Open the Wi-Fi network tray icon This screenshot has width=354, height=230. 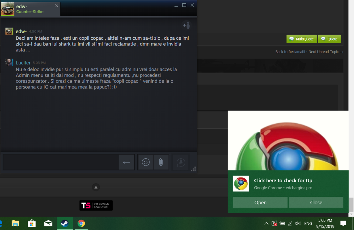290,223
